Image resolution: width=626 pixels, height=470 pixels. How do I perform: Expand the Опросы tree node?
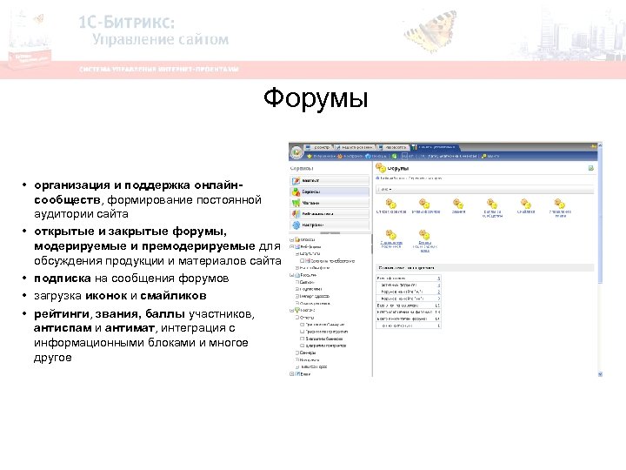click(292, 240)
